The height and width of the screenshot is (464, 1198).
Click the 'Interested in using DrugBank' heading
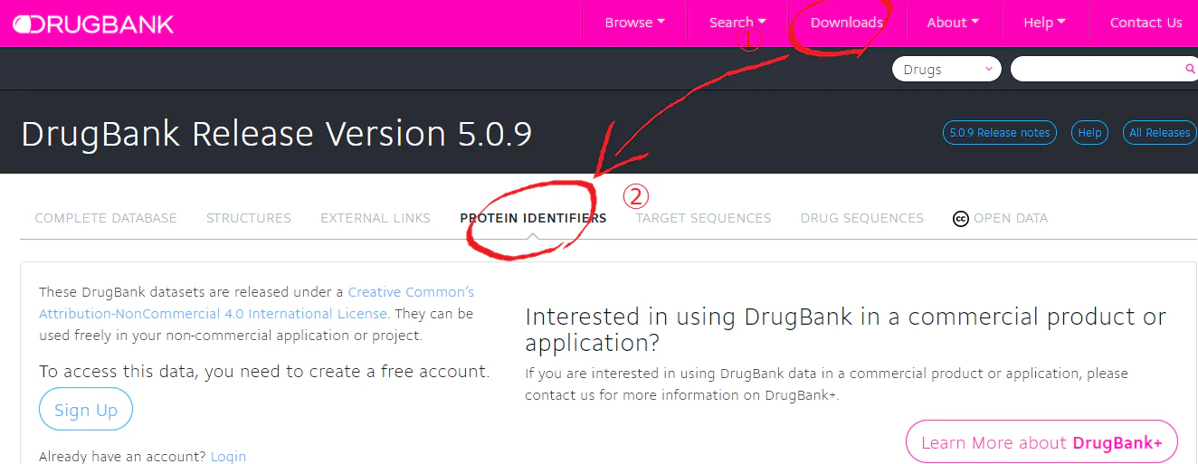click(x=846, y=330)
